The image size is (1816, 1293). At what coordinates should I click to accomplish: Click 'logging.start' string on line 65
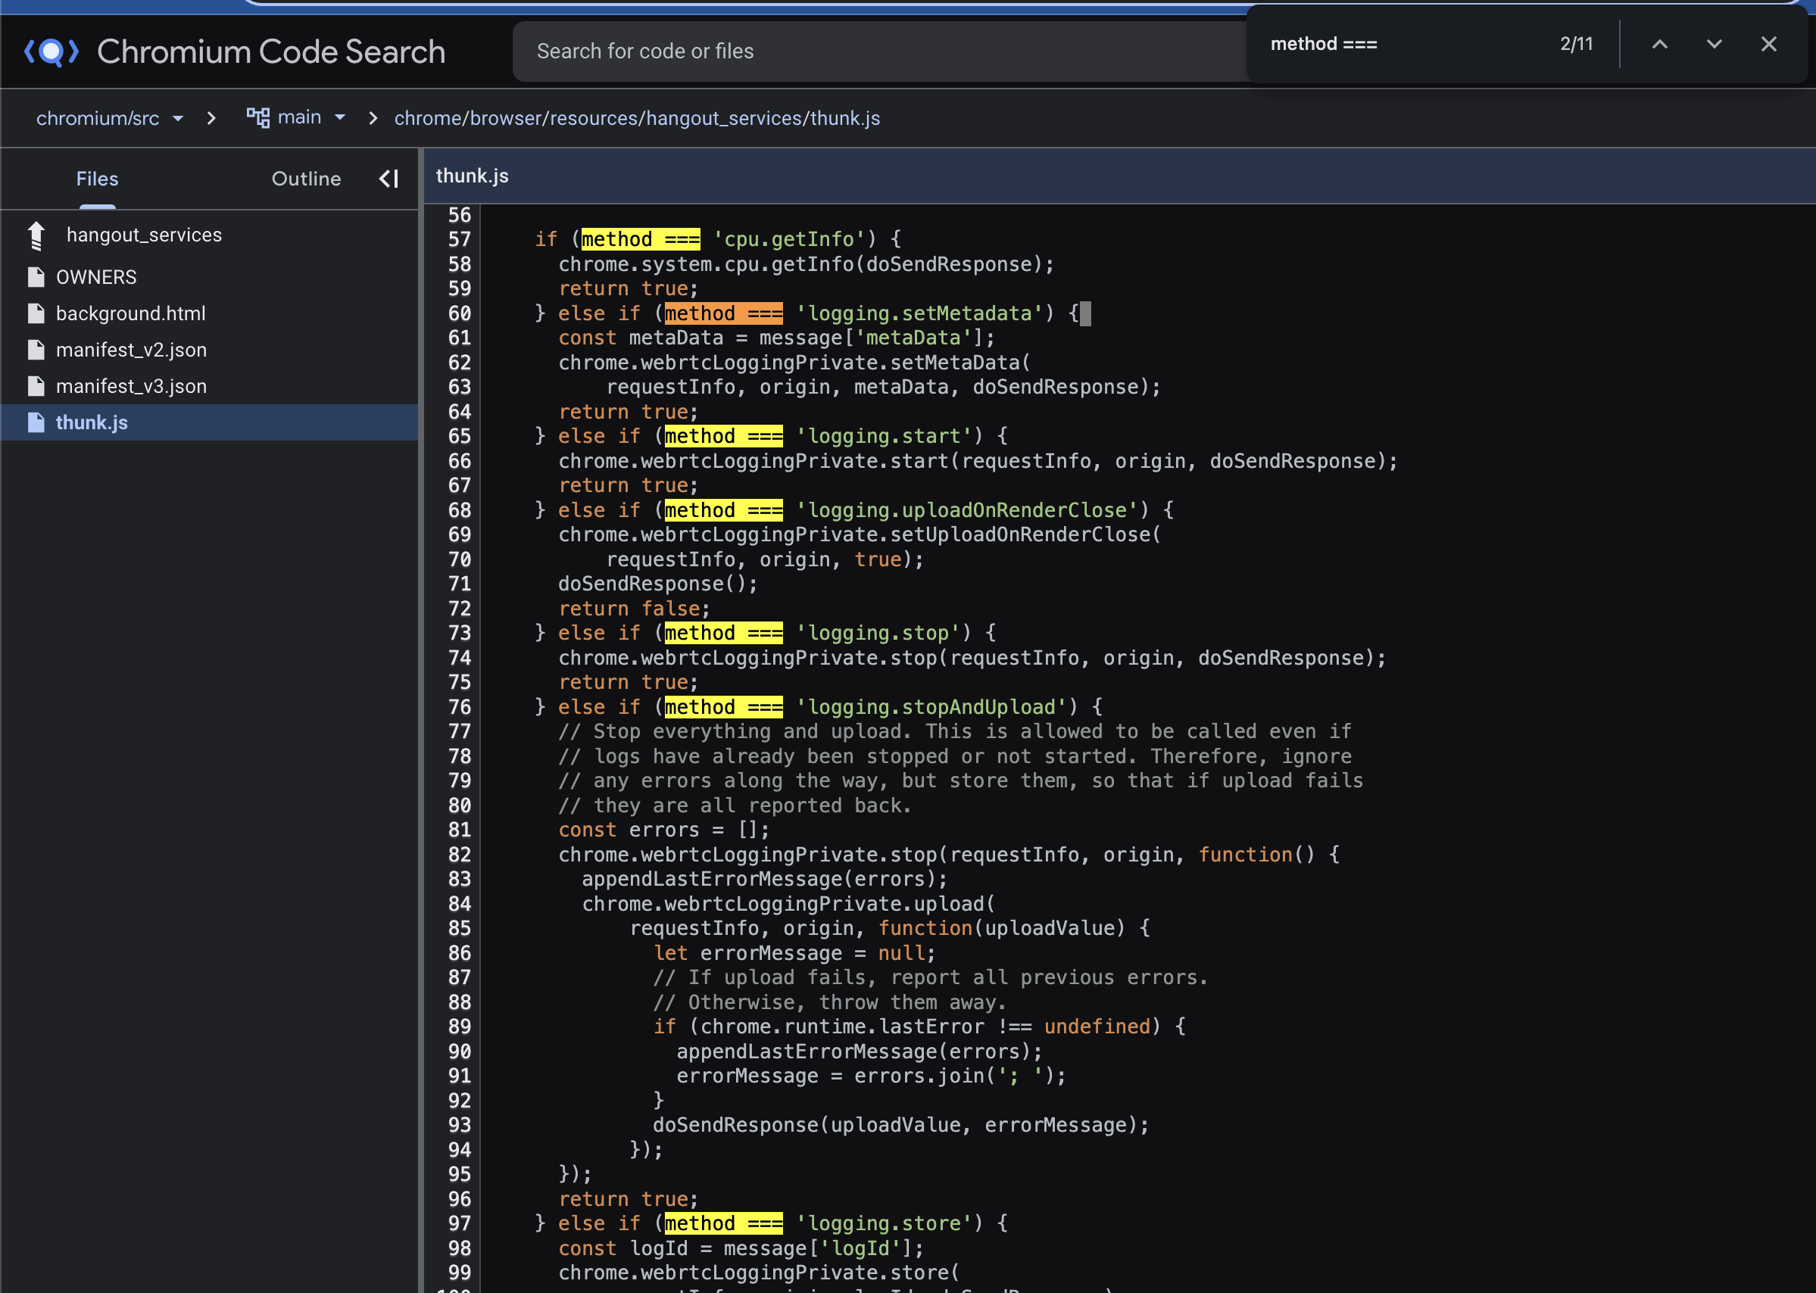[884, 436]
